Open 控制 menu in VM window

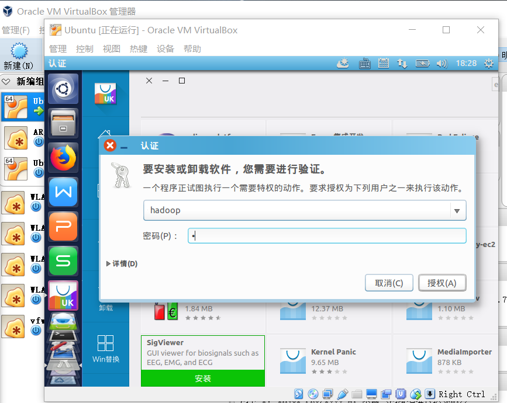(85, 48)
